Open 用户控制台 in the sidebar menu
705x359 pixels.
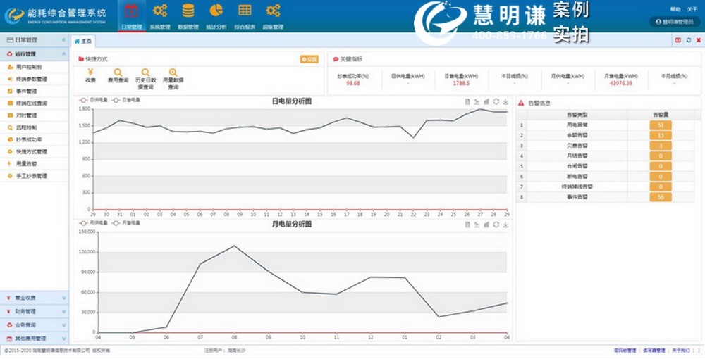point(29,66)
